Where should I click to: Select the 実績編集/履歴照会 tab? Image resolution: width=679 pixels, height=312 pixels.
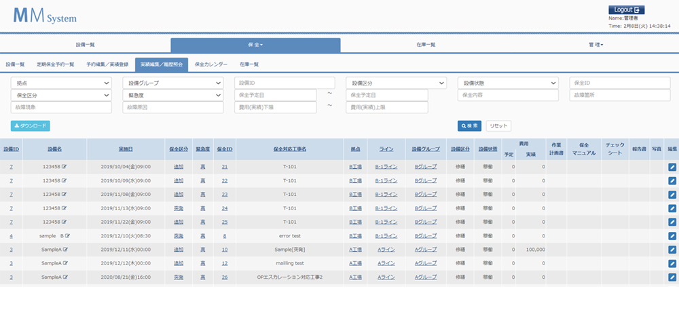point(162,64)
